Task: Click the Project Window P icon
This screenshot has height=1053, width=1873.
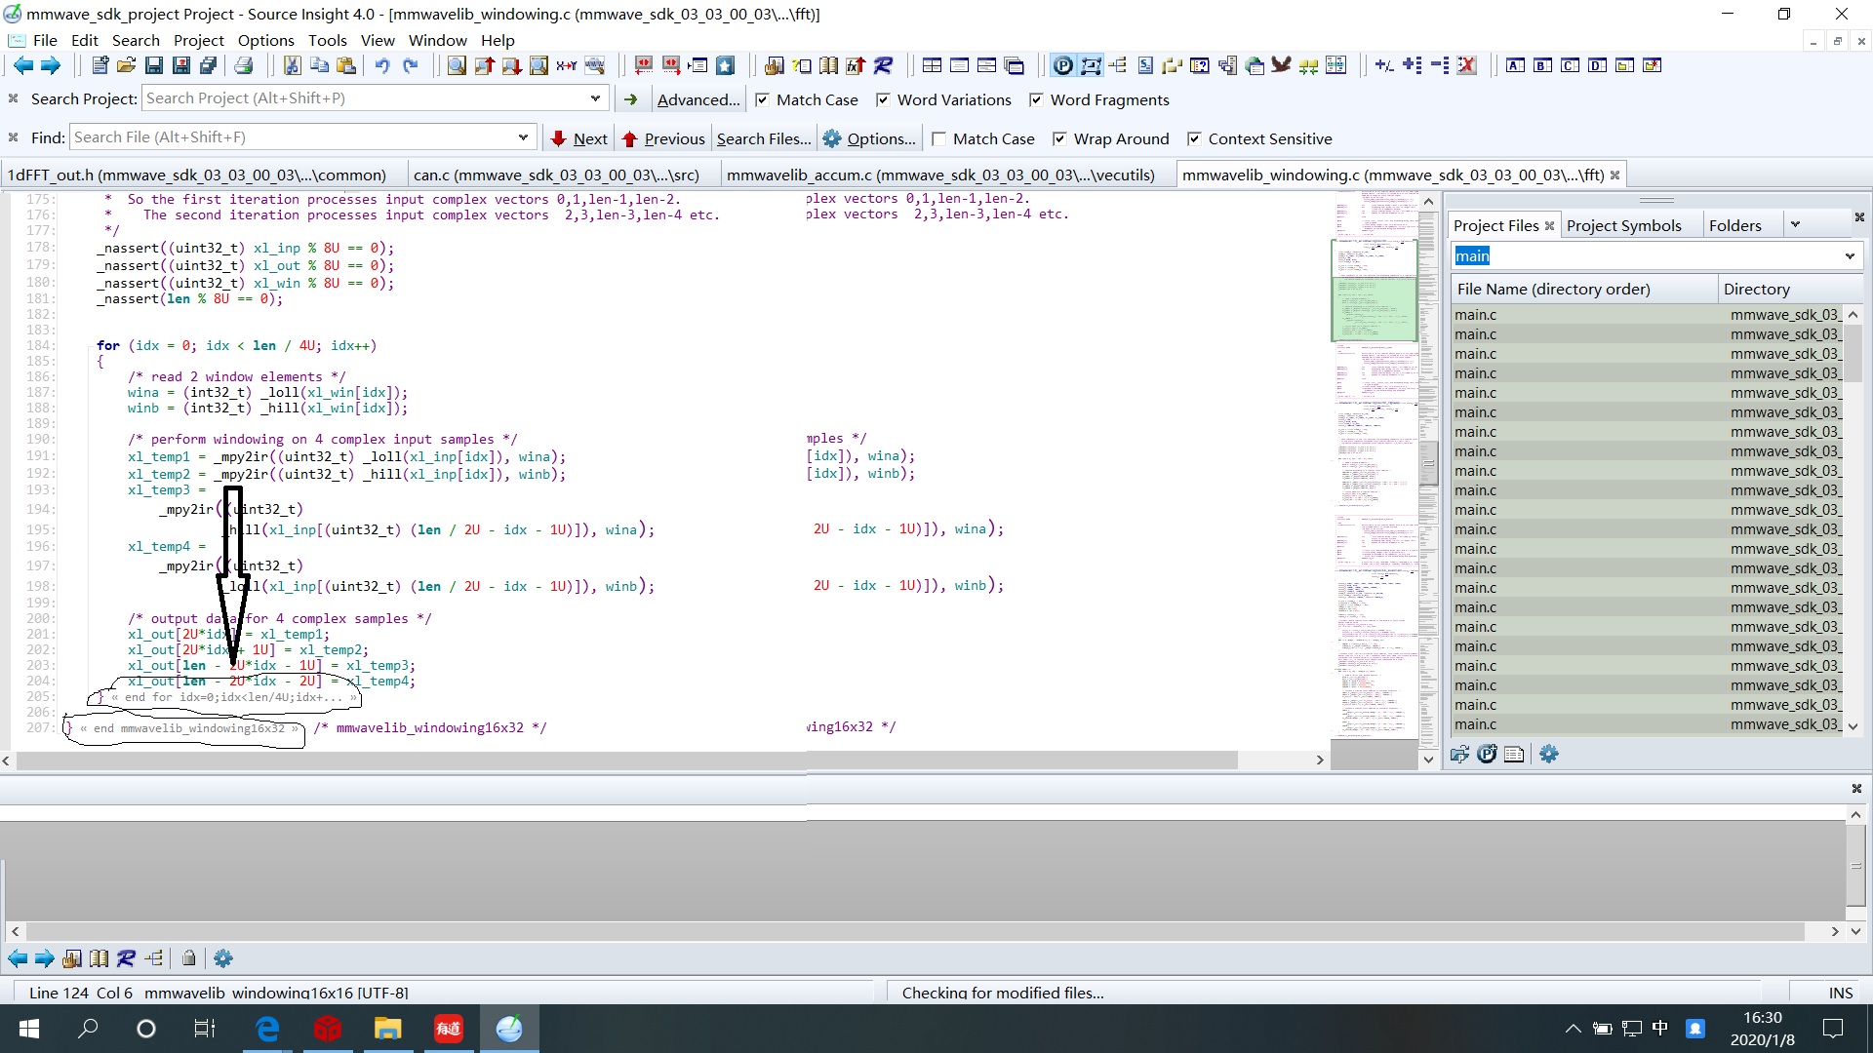Action: point(1063,65)
